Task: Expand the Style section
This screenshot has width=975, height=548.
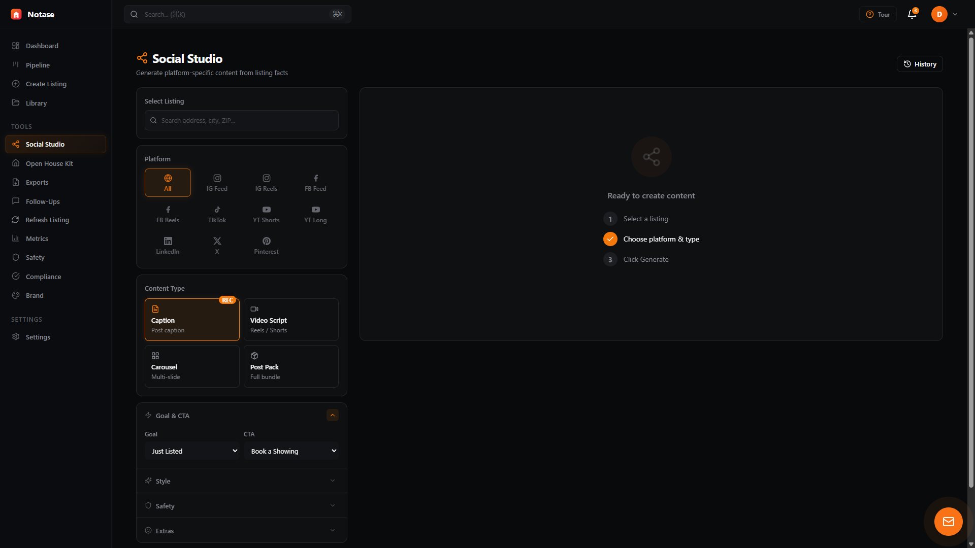Action: coord(241,481)
